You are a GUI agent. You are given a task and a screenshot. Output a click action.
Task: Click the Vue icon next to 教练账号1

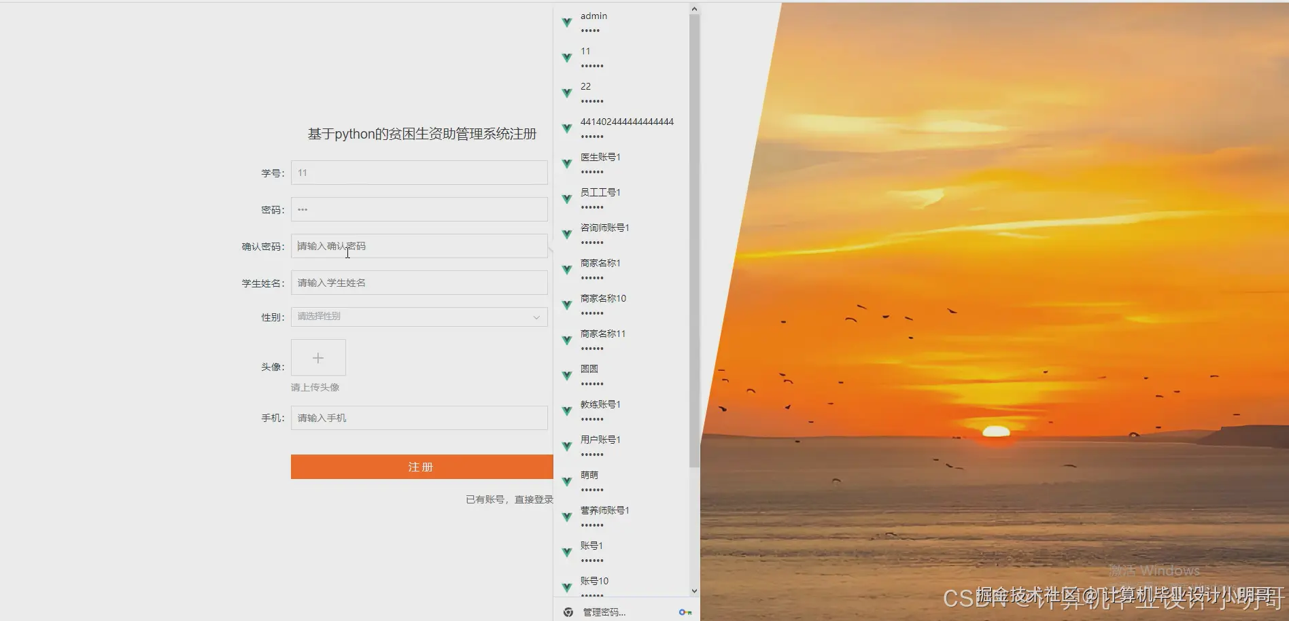566,410
